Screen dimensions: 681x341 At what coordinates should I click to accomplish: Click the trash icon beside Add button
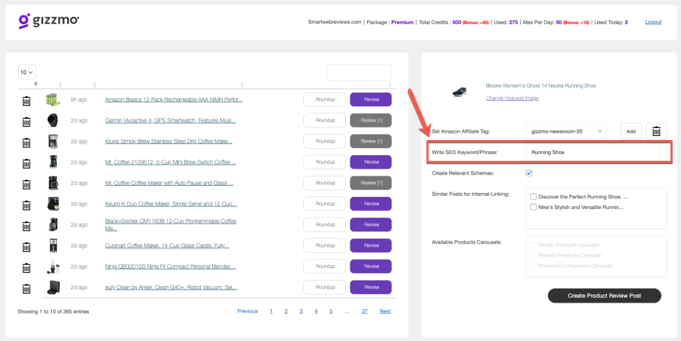coord(656,131)
